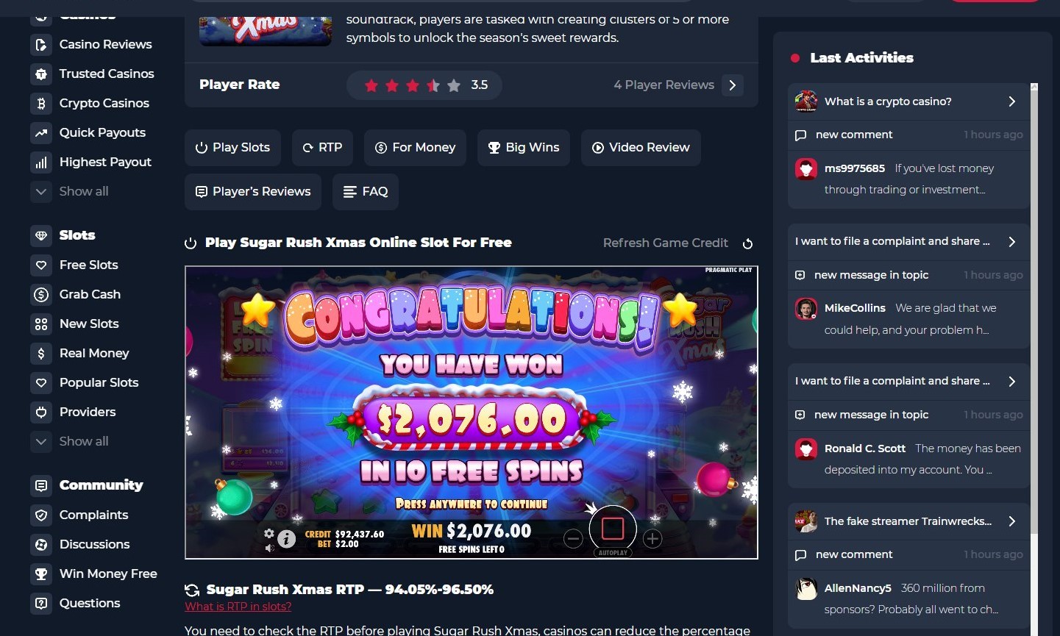Mute the slot game sound
The height and width of the screenshot is (636, 1060).
[x=269, y=547]
